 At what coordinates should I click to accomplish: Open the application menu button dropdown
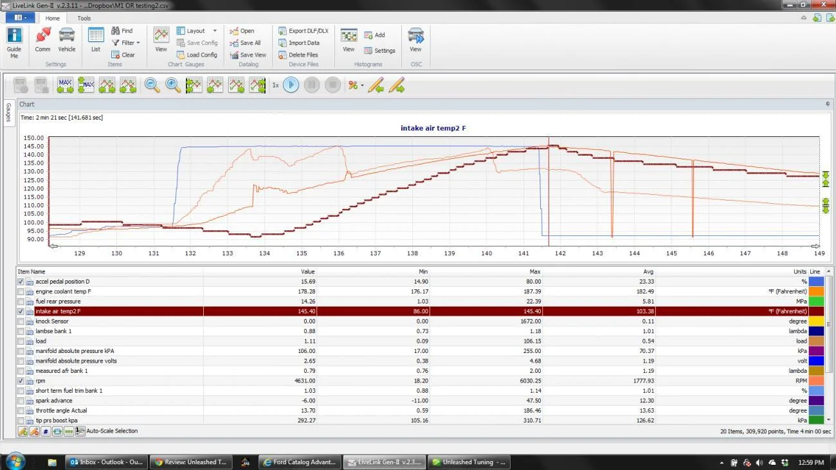click(20, 17)
